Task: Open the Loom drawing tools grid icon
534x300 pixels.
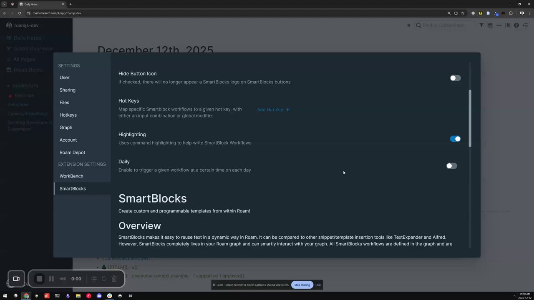Action: pos(94,279)
